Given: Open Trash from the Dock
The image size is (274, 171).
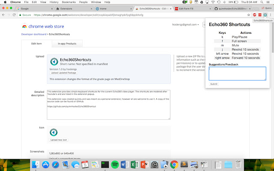Looking at the screenshot, I should click(238, 165).
